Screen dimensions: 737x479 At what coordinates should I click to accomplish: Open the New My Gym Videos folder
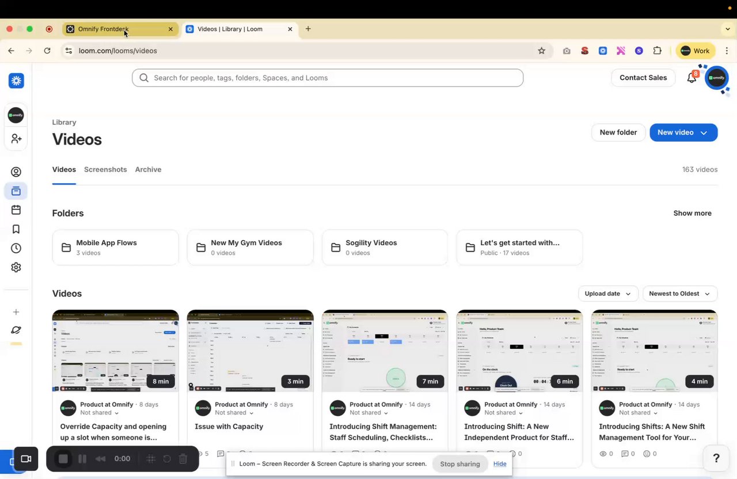(250, 248)
